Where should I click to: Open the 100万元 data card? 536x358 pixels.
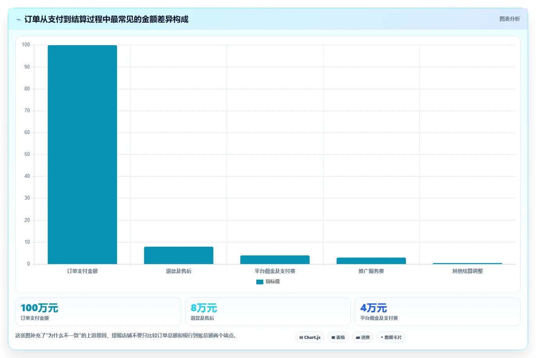(x=98, y=312)
